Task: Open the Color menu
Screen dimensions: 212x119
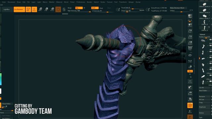Action: coord(4,2)
